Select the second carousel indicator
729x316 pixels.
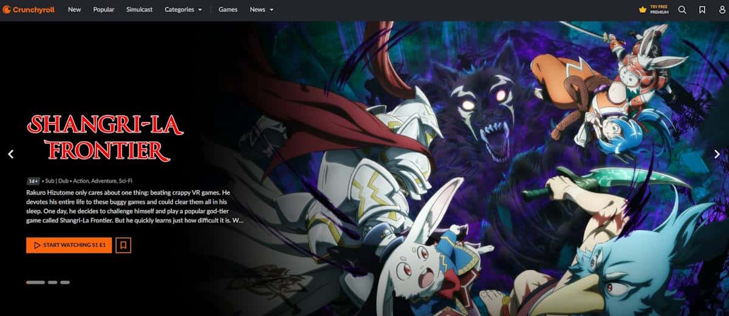pos(53,283)
